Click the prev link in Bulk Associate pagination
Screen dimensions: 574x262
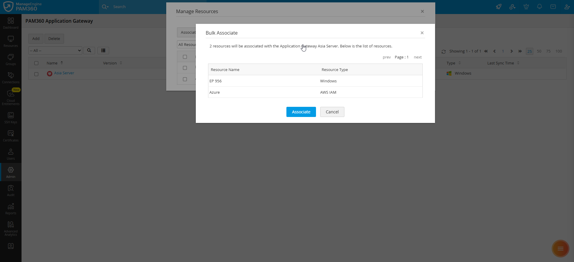pyautogui.click(x=387, y=57)
